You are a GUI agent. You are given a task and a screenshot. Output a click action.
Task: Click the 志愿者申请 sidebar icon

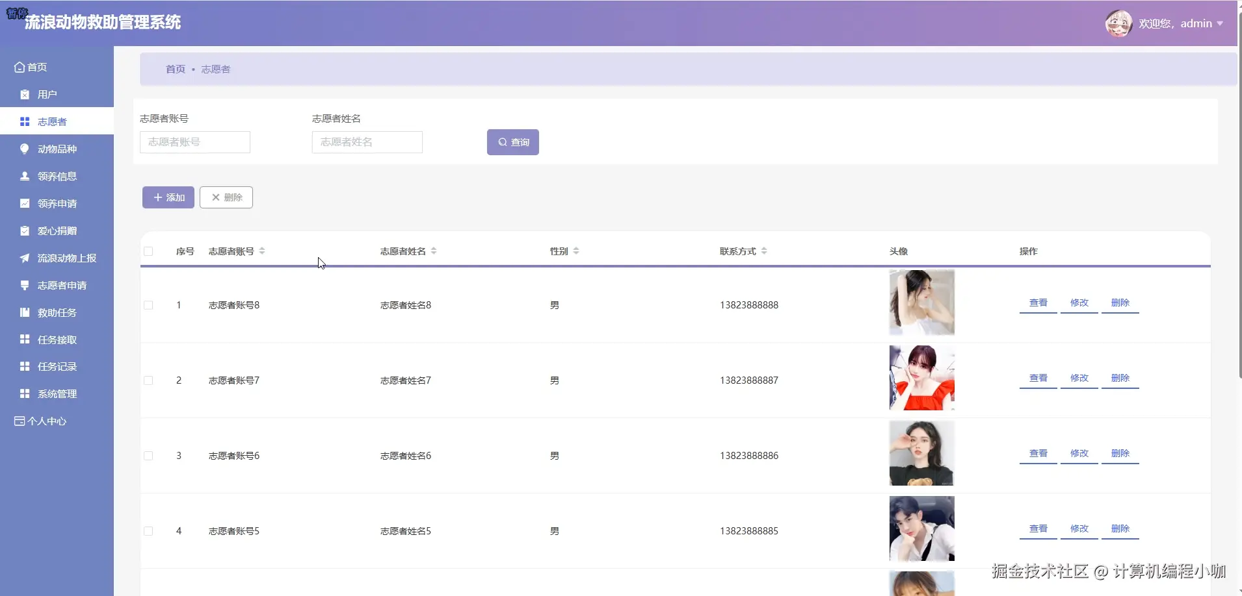pos(25,286)
